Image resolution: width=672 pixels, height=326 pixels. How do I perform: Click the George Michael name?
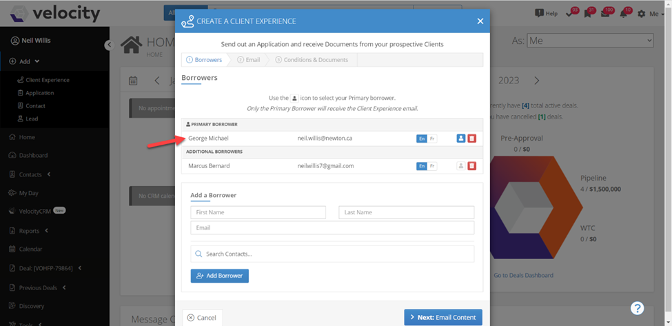[208, 139]
